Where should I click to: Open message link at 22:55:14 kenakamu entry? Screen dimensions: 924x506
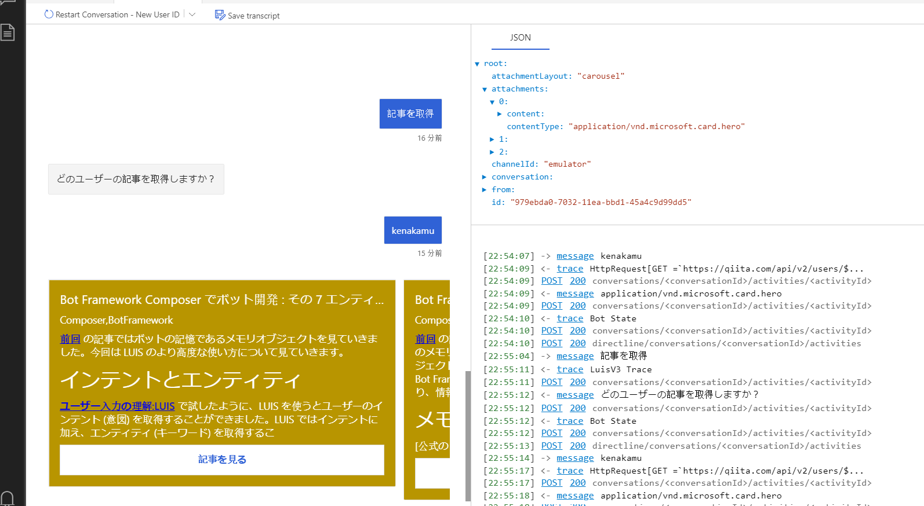(x=575, y=458)
